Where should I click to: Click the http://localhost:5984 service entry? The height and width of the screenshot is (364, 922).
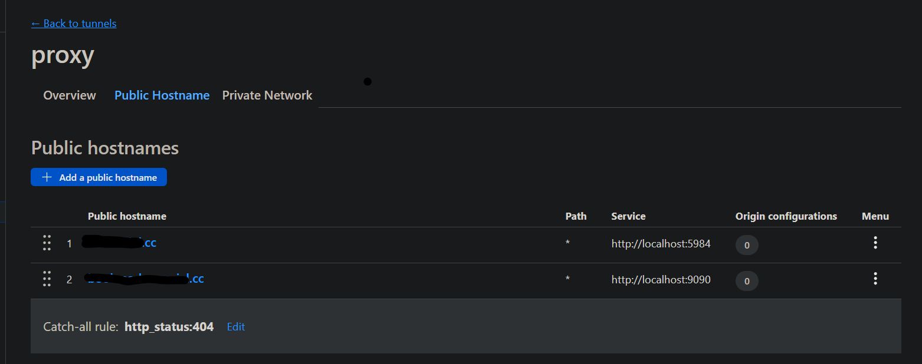661,243
